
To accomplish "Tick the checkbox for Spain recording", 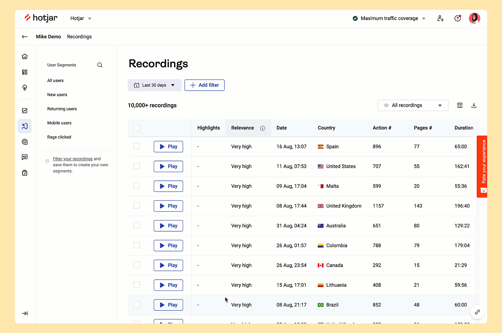I will pyautogui.click(x=137, y=146).
